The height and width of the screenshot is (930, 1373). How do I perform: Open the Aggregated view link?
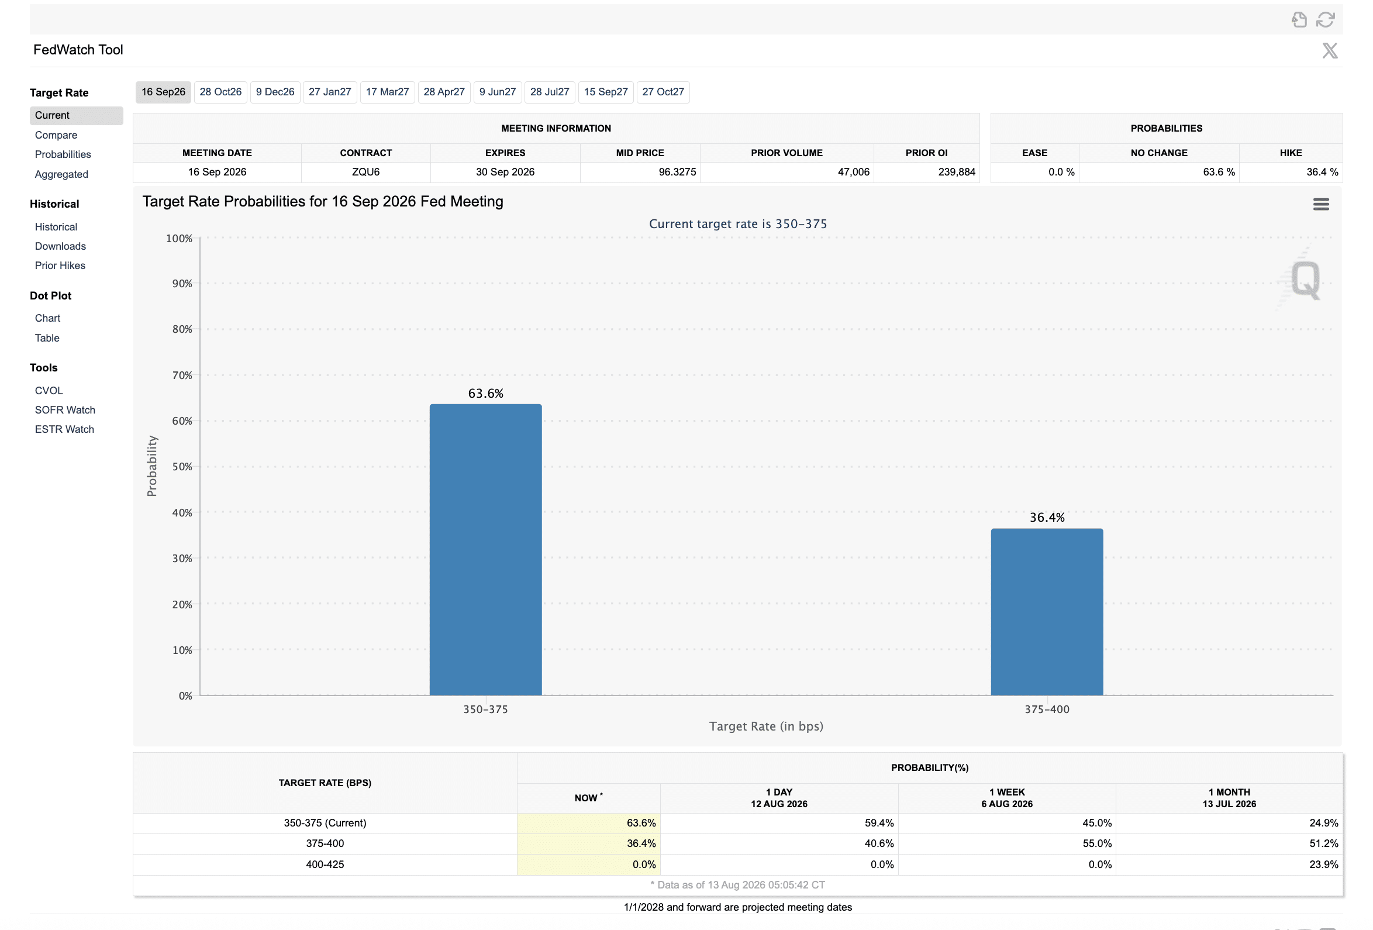(61, 174)
